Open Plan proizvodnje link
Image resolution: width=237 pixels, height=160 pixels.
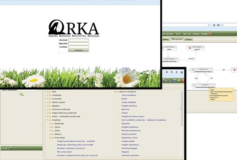64,152
